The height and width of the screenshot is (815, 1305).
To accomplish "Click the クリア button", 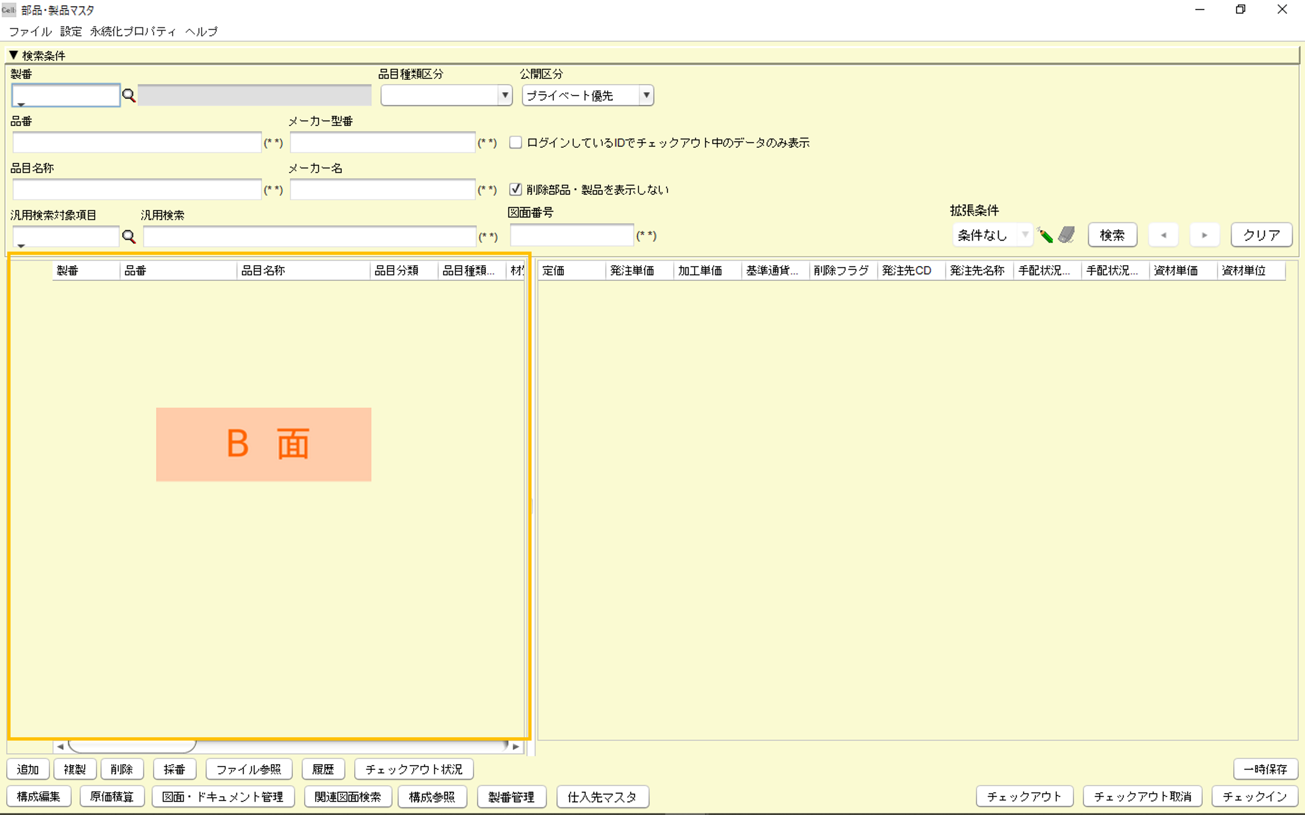I will pos(1261,235).
